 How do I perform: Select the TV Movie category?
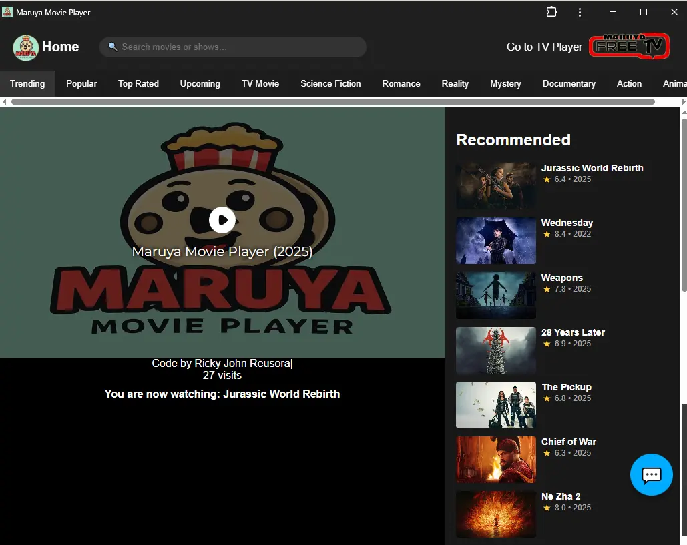[x=260, y=83]
